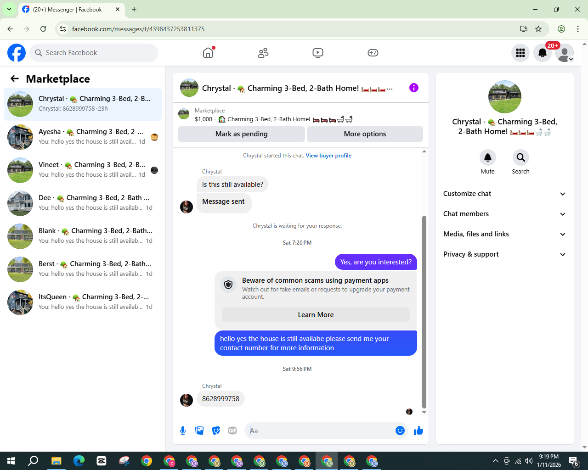Expand the Media, files and links section

(x=505, y=234)
